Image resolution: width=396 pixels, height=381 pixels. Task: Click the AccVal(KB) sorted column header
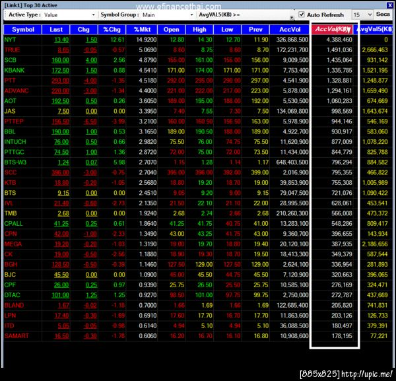click(333, 30)
